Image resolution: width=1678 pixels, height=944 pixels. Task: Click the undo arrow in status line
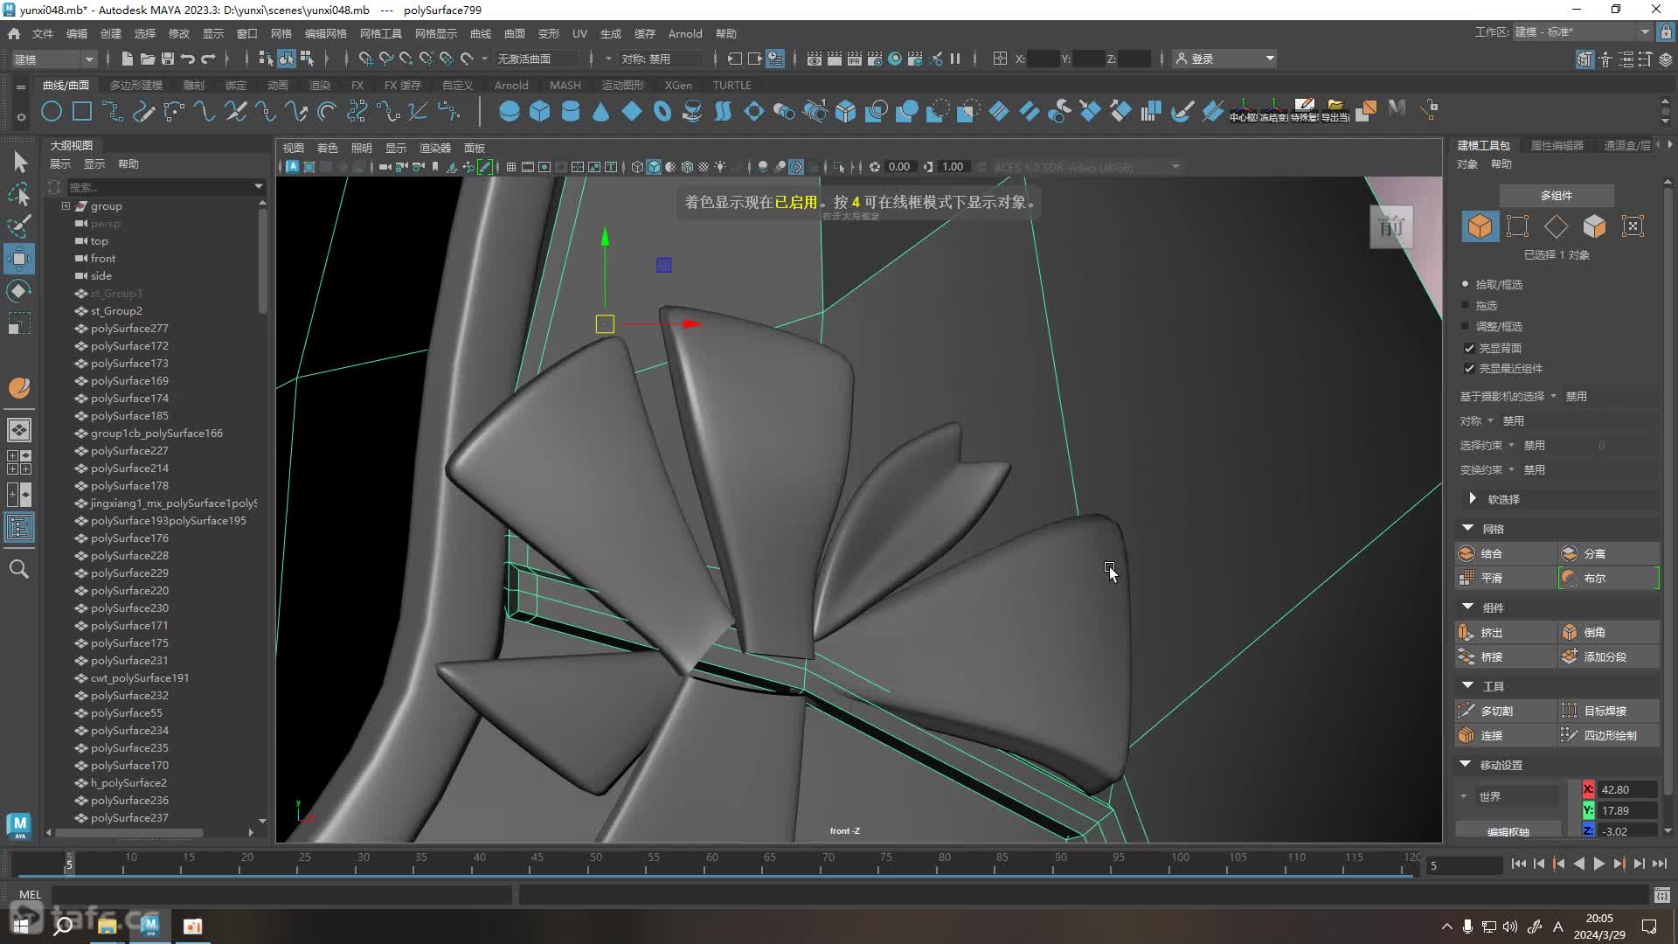pyautogui.click(x=188, y=59)
